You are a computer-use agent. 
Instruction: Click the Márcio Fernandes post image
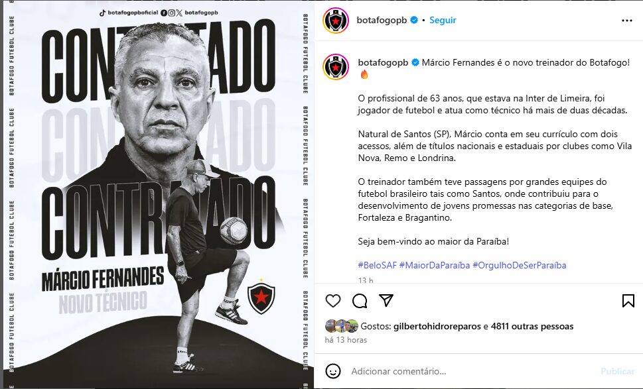click(x=159, y=195)
